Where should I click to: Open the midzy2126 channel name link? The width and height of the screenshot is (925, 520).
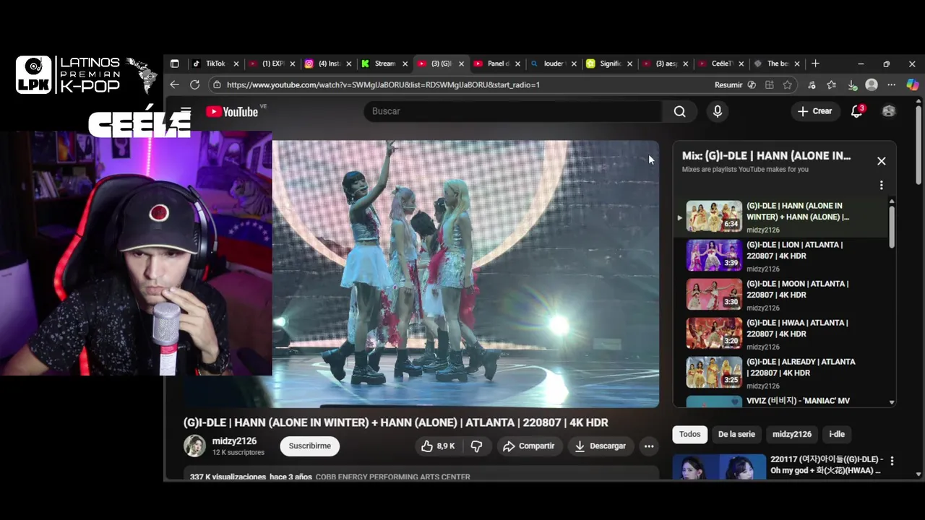pos(234,441)
